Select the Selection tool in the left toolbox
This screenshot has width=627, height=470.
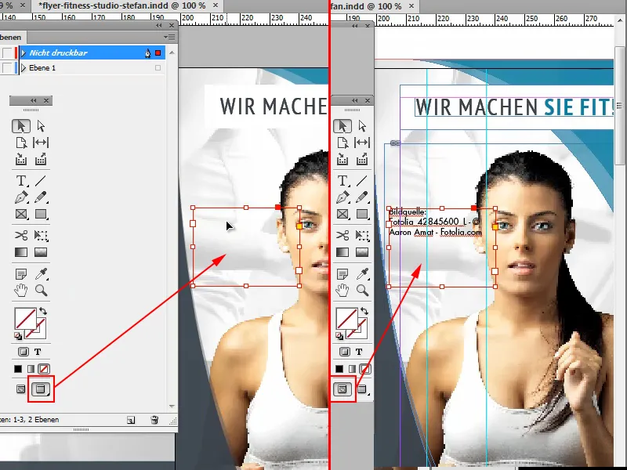21,126
